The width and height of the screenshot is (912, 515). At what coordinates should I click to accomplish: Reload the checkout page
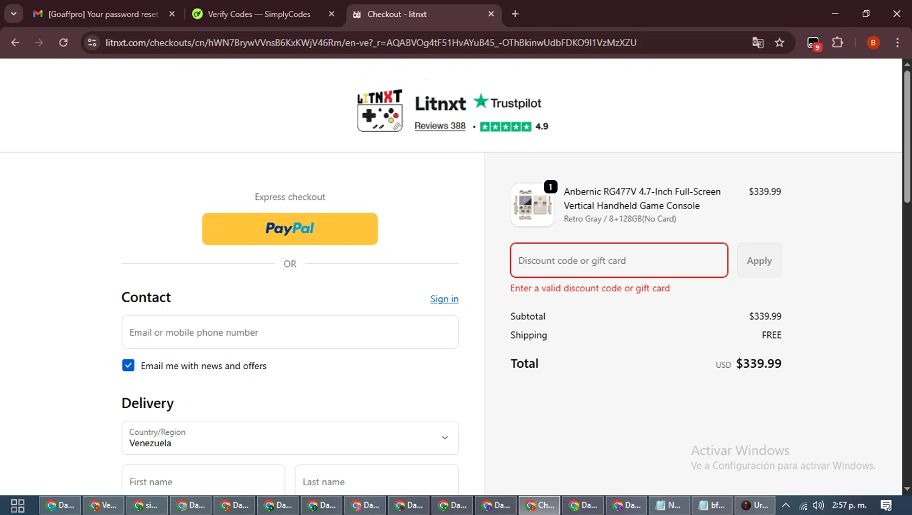tap(63, 43)
